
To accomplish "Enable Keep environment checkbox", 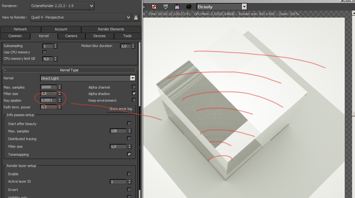I will click(x=134, y=100).
